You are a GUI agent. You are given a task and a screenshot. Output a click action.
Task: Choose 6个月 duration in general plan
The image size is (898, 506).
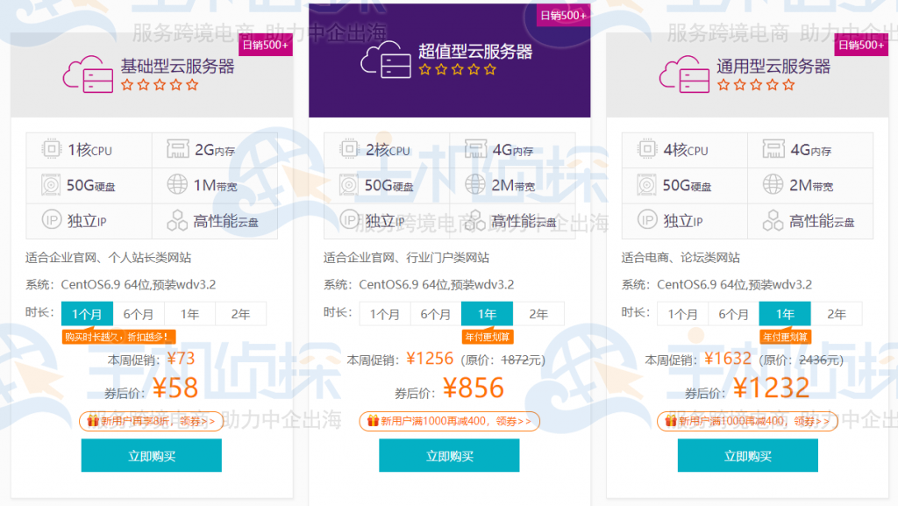tap(734, 314)
